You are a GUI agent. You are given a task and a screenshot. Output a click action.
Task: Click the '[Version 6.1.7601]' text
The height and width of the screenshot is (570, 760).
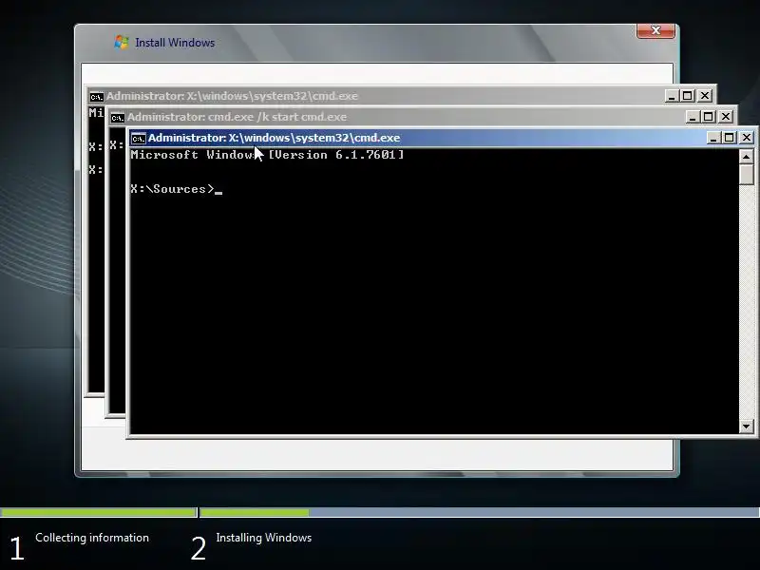336,155
